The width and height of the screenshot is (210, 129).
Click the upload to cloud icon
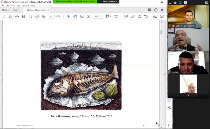[17, 16]
